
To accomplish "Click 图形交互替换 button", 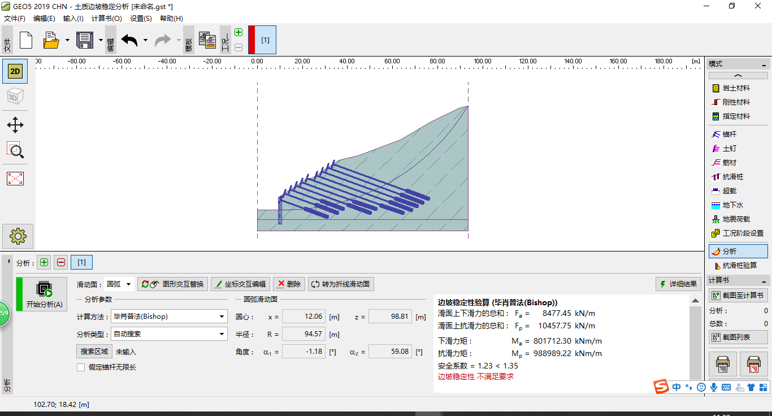I will point(172,284).
